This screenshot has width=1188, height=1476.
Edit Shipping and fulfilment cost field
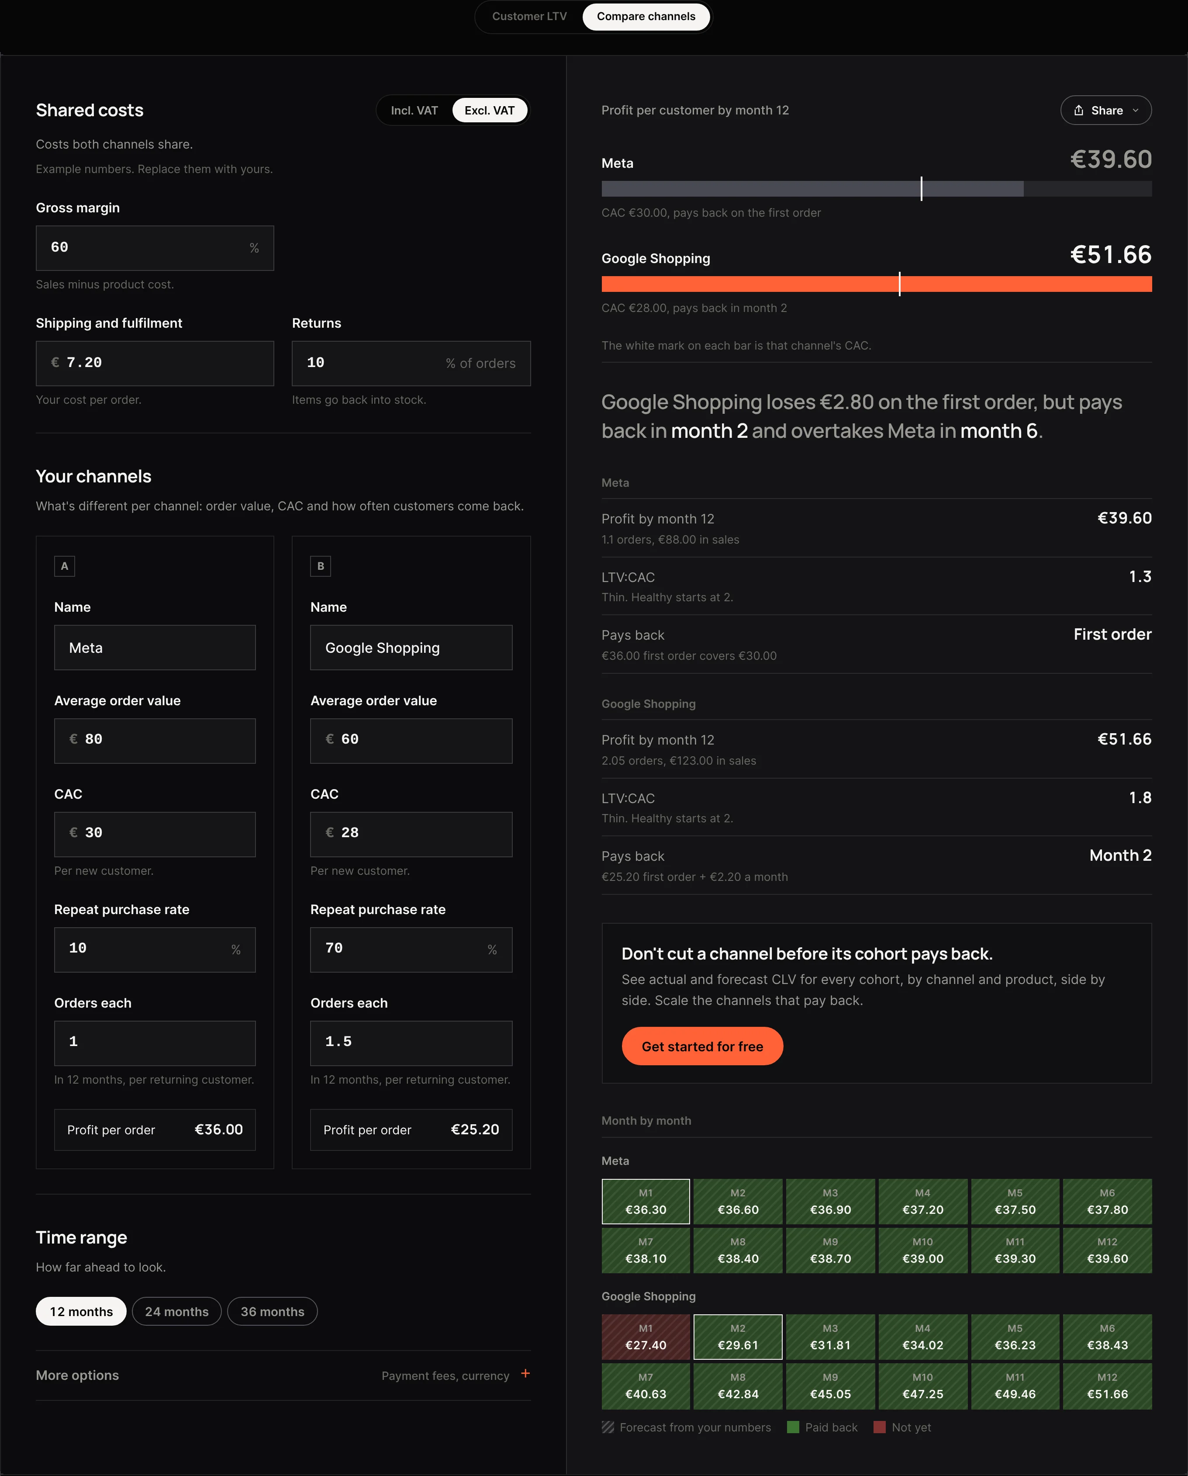point(155,364)
